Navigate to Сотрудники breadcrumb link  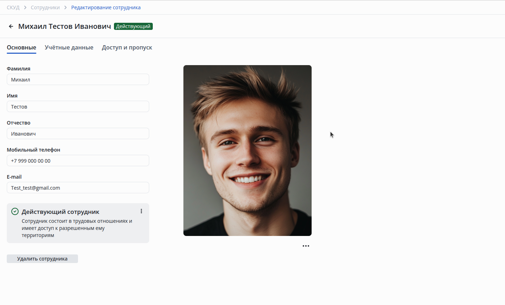pos(45,7)
